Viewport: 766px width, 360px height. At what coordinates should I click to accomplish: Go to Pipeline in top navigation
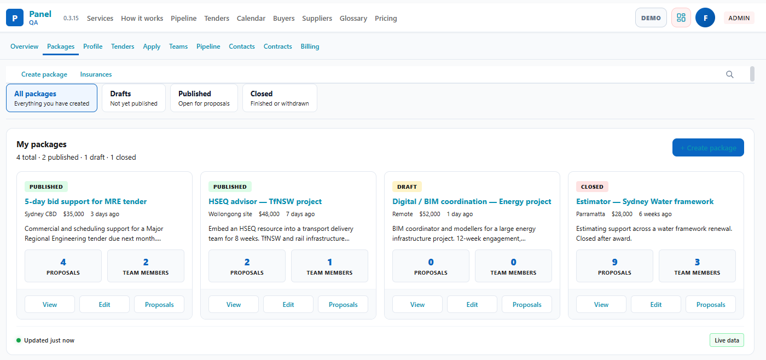[183, 18]
